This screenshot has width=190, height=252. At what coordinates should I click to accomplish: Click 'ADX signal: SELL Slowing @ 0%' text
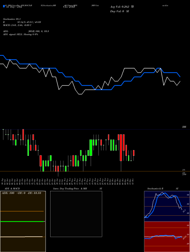pyautogui.click(x=21, y=34)
